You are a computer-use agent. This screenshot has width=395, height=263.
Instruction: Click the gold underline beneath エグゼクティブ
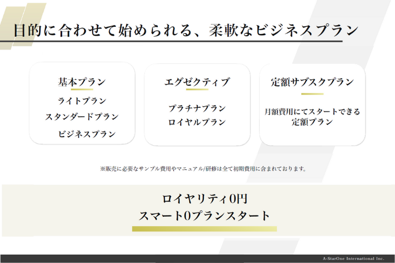(197, 90)
